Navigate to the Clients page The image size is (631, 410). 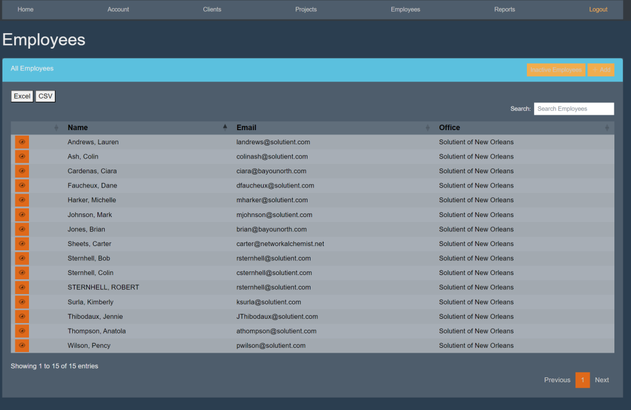pos(212,9)
